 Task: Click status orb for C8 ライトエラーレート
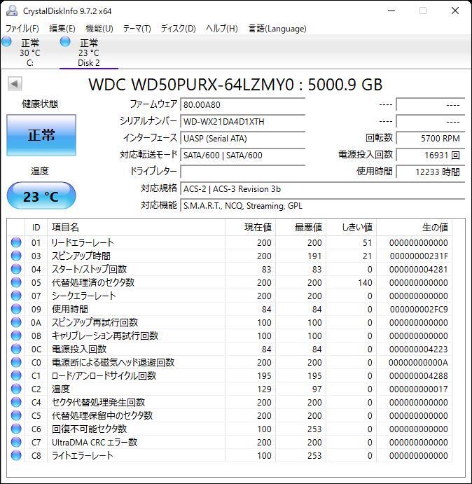click(16, 455)
